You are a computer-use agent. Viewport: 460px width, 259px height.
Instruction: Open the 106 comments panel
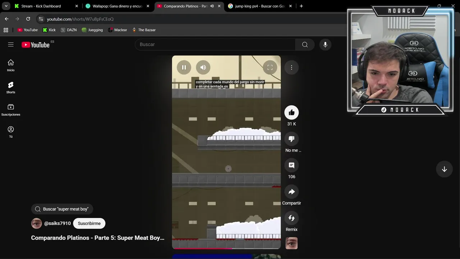coord(291,165)
